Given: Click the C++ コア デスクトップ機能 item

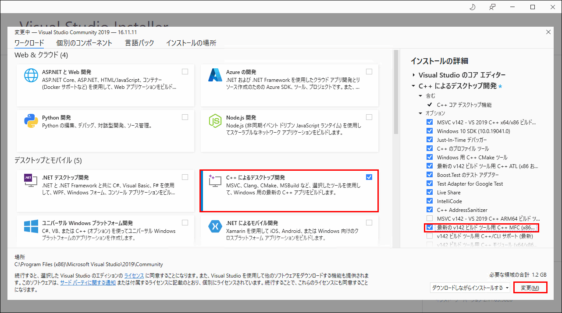Looking at the screenshot, I should tap(464, 105).
